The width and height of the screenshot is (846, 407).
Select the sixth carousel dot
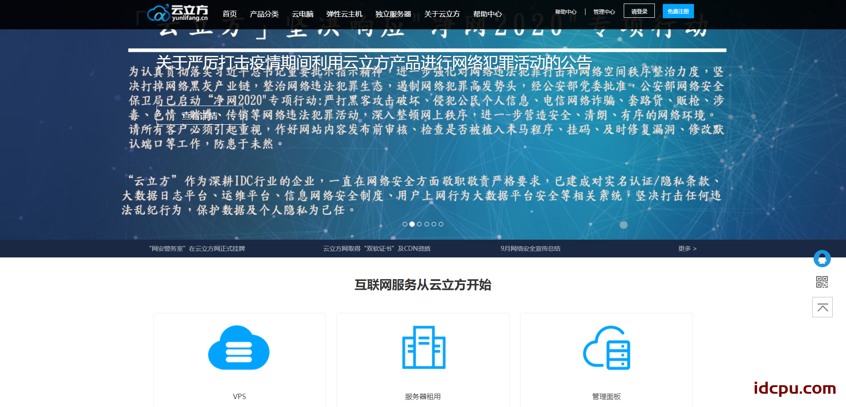(441, 224)
